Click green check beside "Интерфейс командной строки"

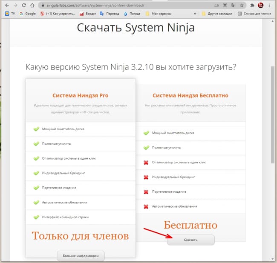pyautogui.click(x=36, y=217)
